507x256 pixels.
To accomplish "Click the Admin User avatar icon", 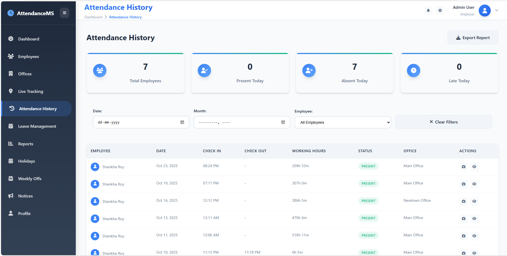I will (x=485, y=11).
